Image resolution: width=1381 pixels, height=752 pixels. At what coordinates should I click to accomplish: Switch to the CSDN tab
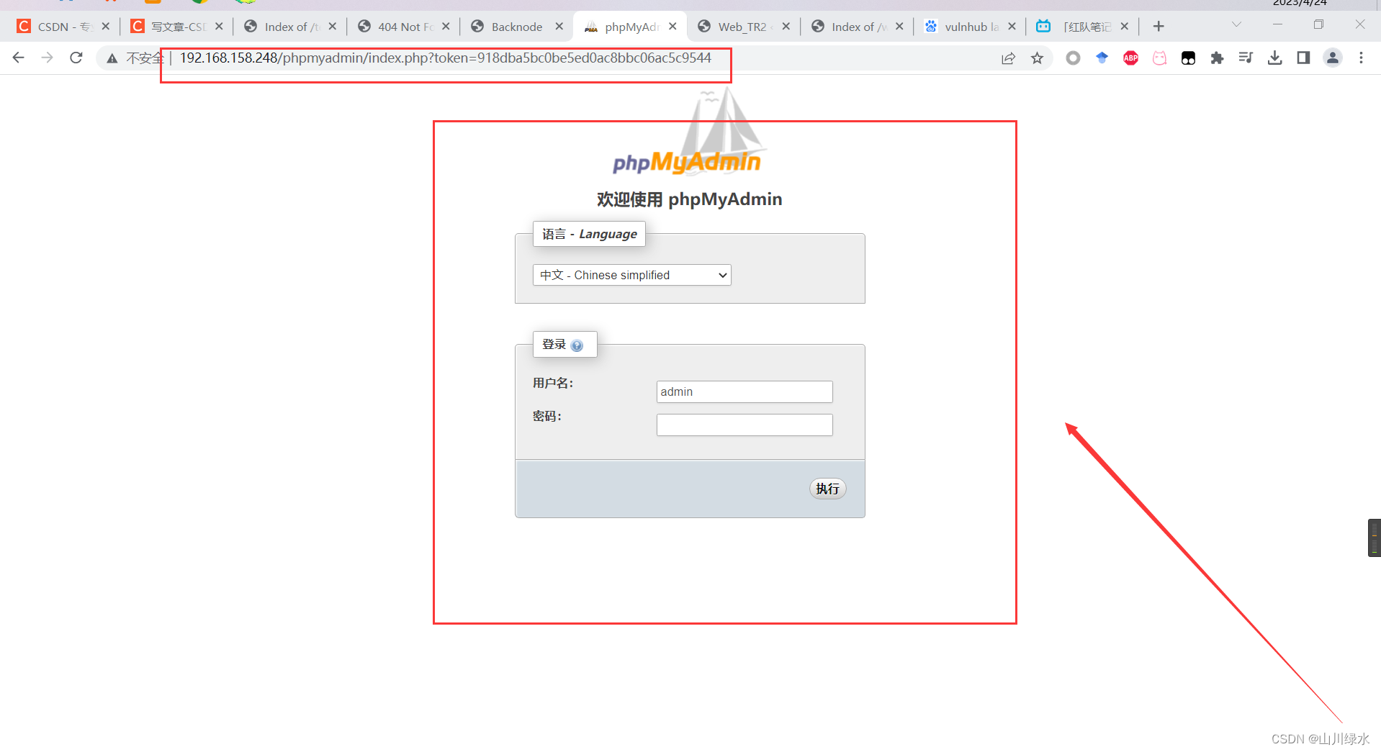[63, 27]
